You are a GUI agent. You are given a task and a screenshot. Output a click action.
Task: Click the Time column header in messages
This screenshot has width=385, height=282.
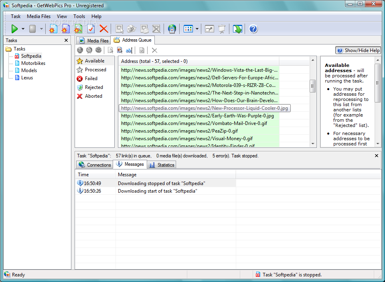(x=95, y=175)
